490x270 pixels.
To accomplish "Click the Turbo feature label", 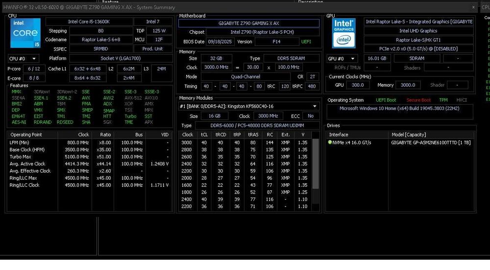I will point(130,116).
